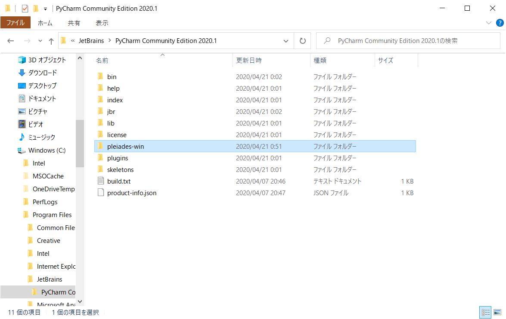This screenshot has width=506, height=319.
Task: Select the bin folder icon
Action: click(100, 77)
